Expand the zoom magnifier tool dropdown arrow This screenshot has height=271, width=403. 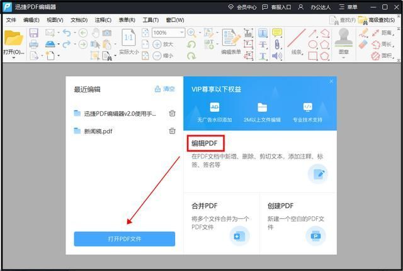[x=200, y=33]
